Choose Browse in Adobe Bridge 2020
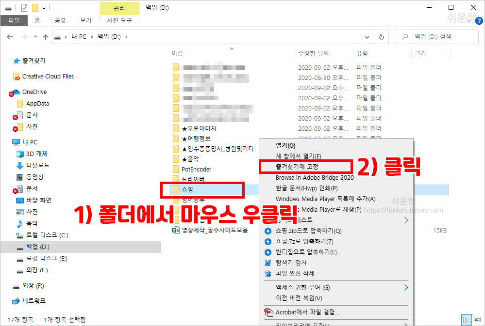Screen dimensions: 485x326 [x=315, y=177]
